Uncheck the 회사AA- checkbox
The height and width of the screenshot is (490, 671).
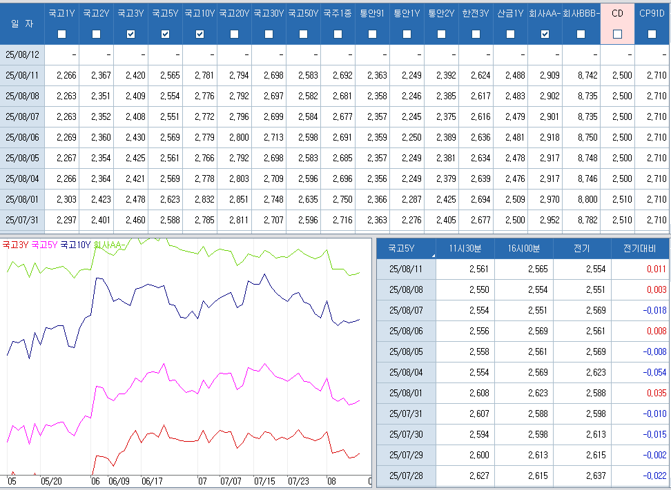coord(545,34)
